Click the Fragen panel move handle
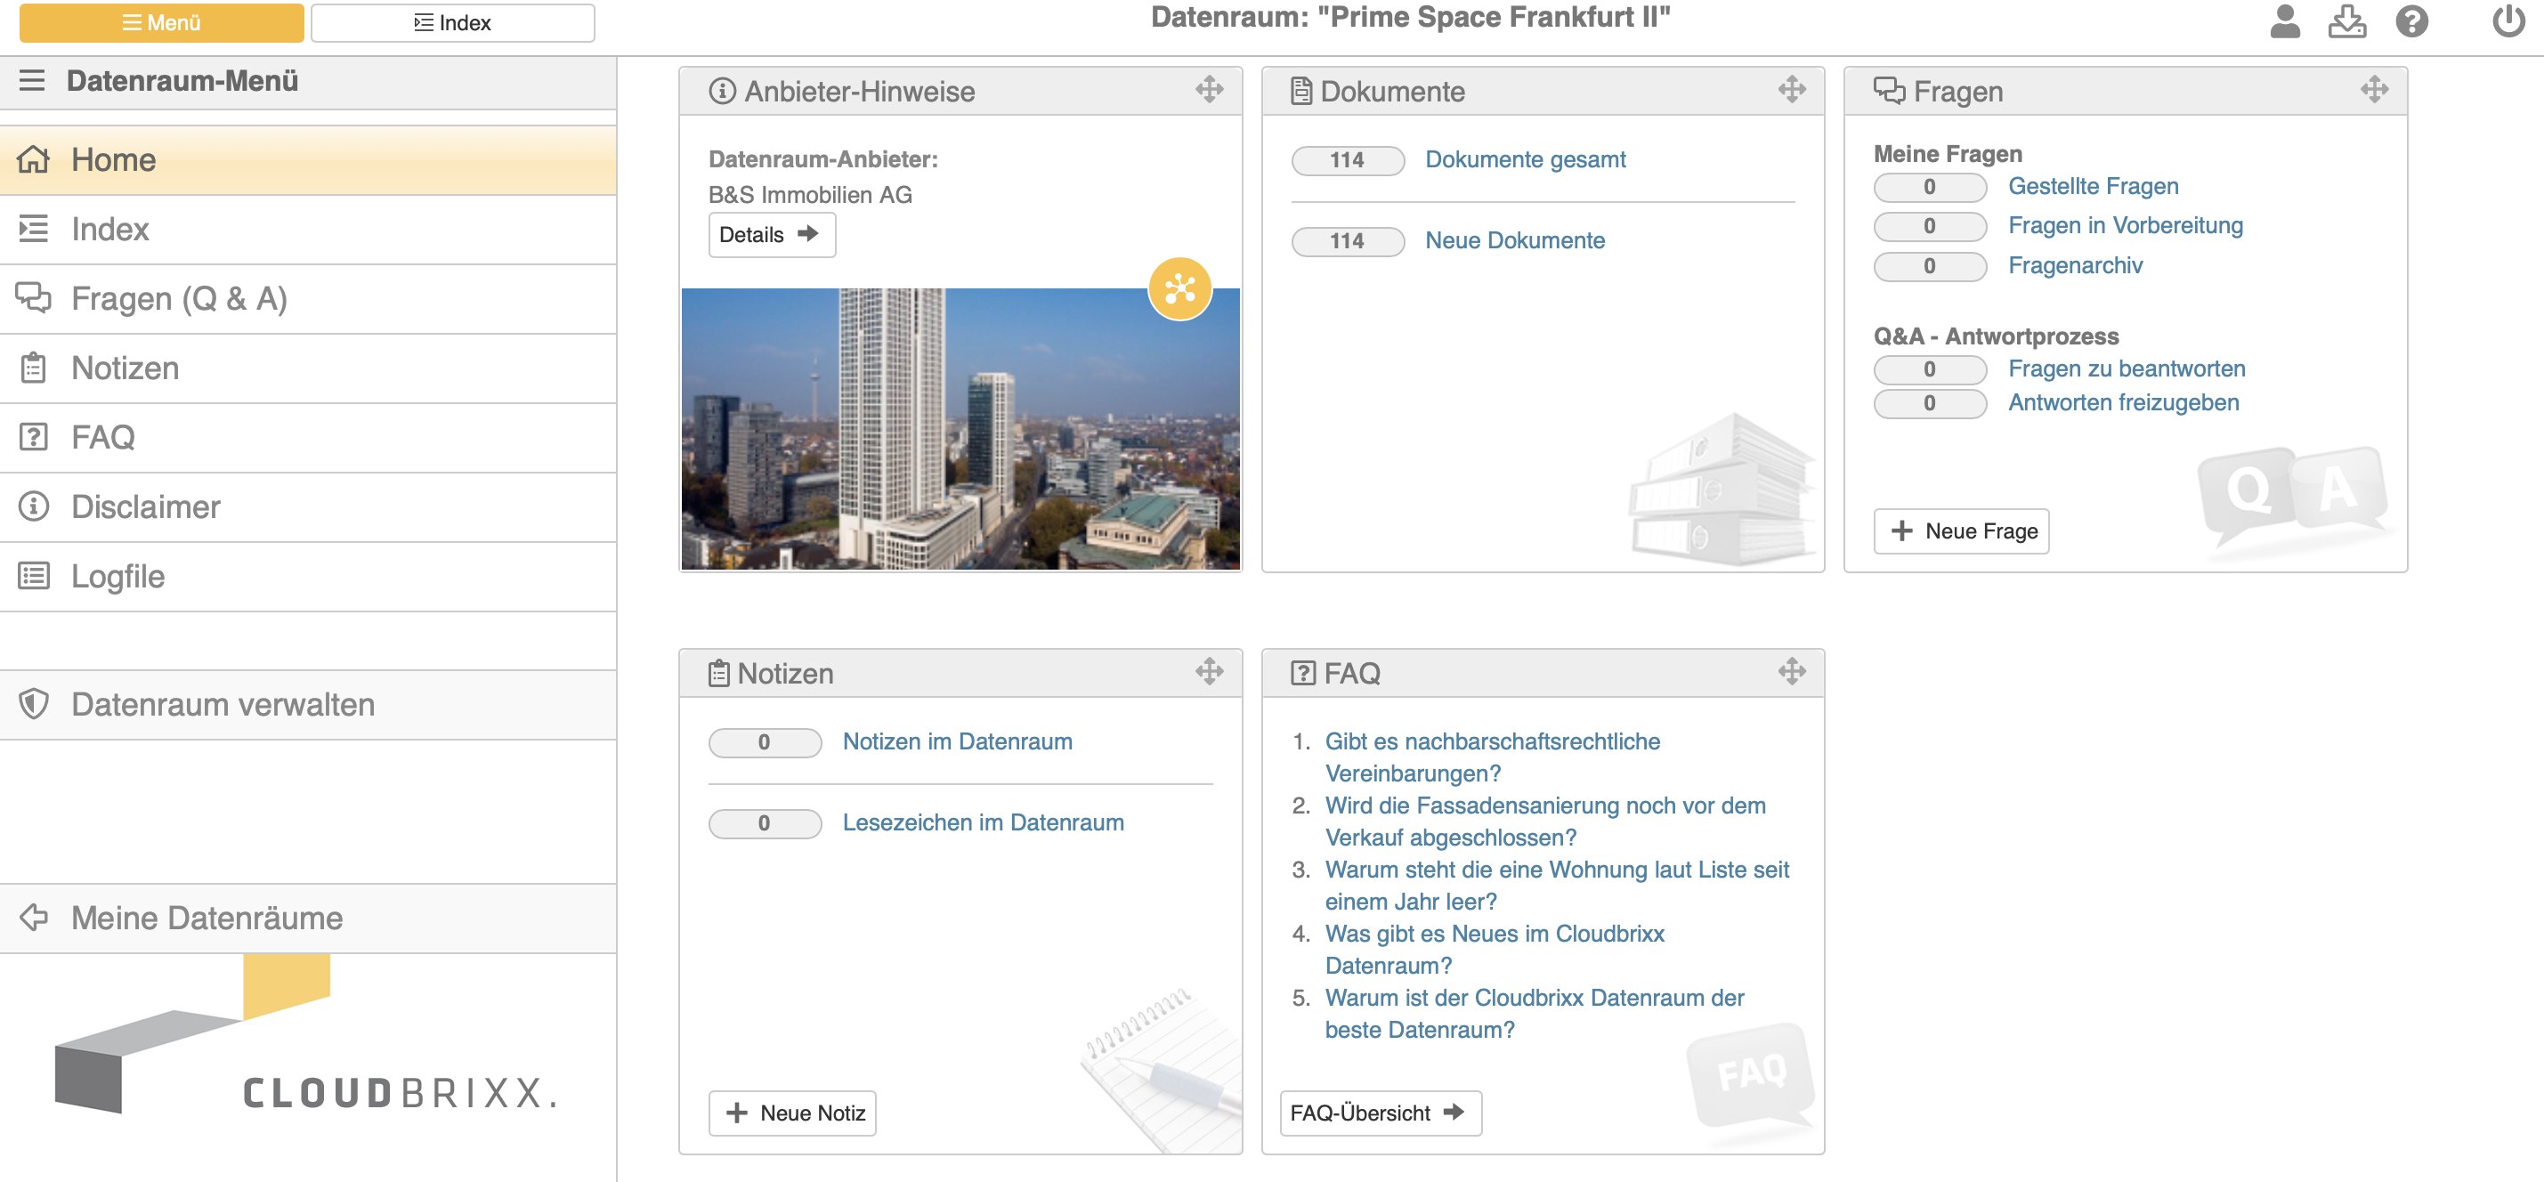The width and height of the screenshot is (2544, 1182). (x=2374, y=90)
